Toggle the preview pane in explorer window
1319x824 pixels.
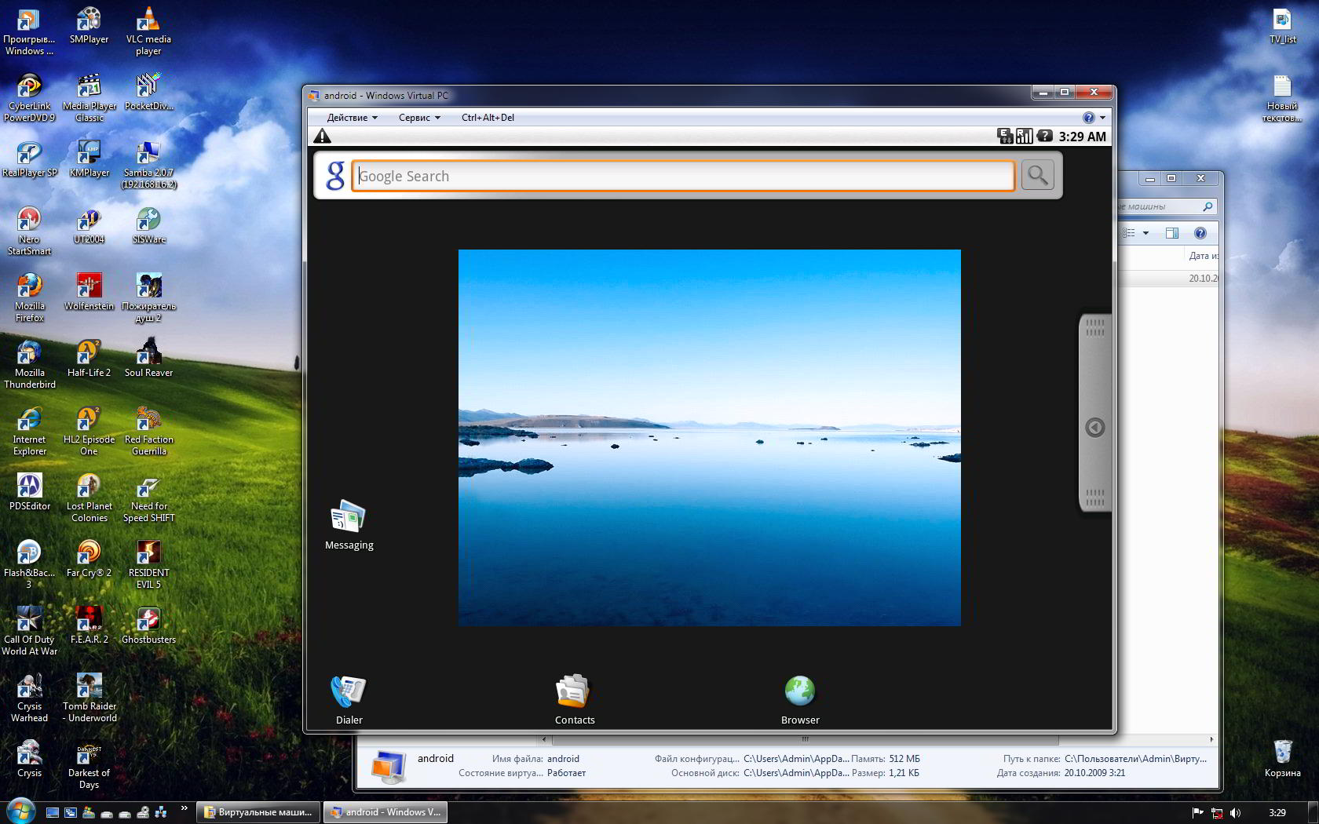click(x=1172, y=233)
